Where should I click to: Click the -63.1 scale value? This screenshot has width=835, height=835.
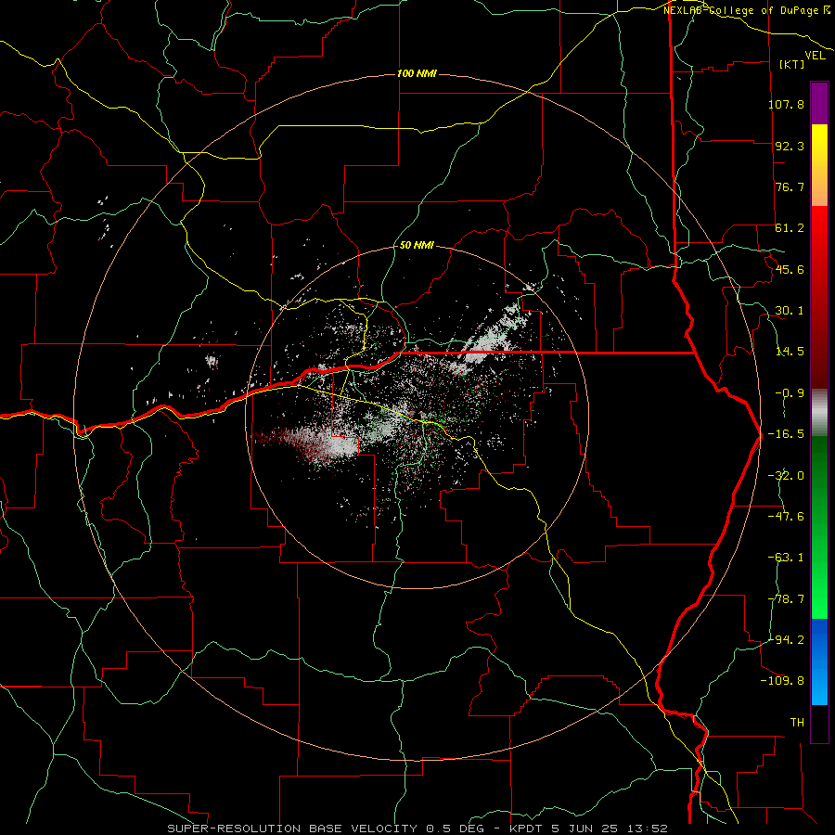point(786,558)
